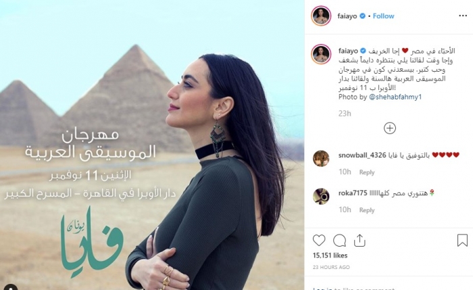Open faiayo username in header
Screen dimensions: 473x290
[347, 16]
